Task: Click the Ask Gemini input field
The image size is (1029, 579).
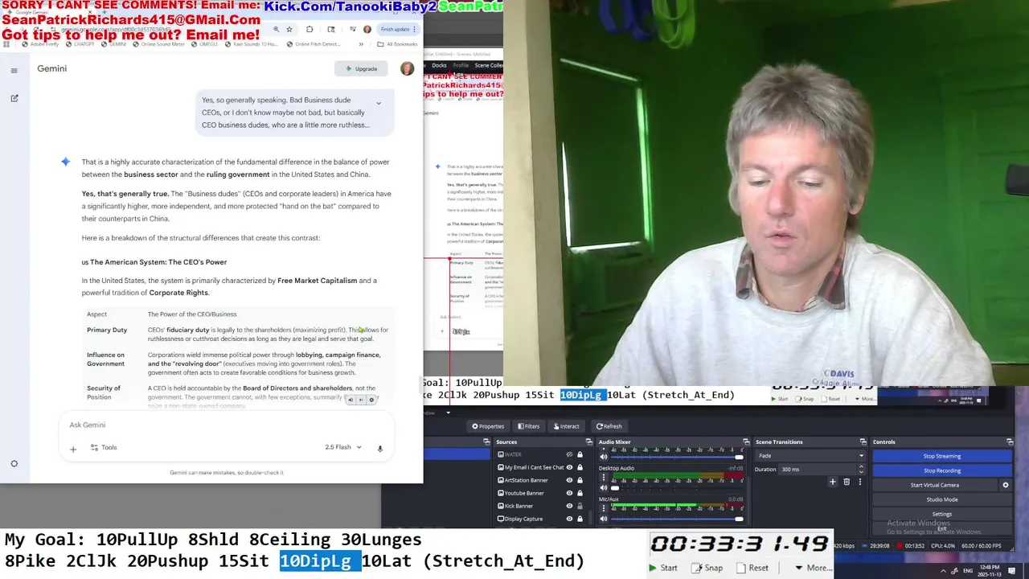Action: click(225, 425)
